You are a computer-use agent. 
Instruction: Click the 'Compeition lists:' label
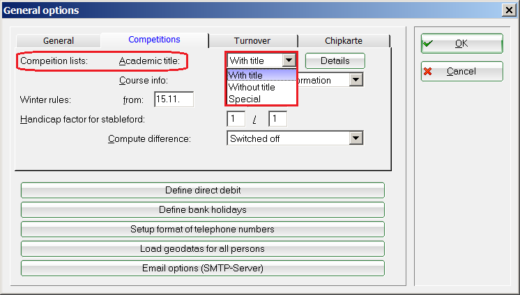coord(54,61)
